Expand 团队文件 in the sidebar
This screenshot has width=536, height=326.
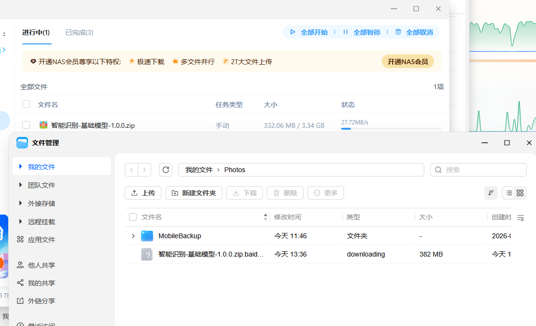click(x=20, y=185)
